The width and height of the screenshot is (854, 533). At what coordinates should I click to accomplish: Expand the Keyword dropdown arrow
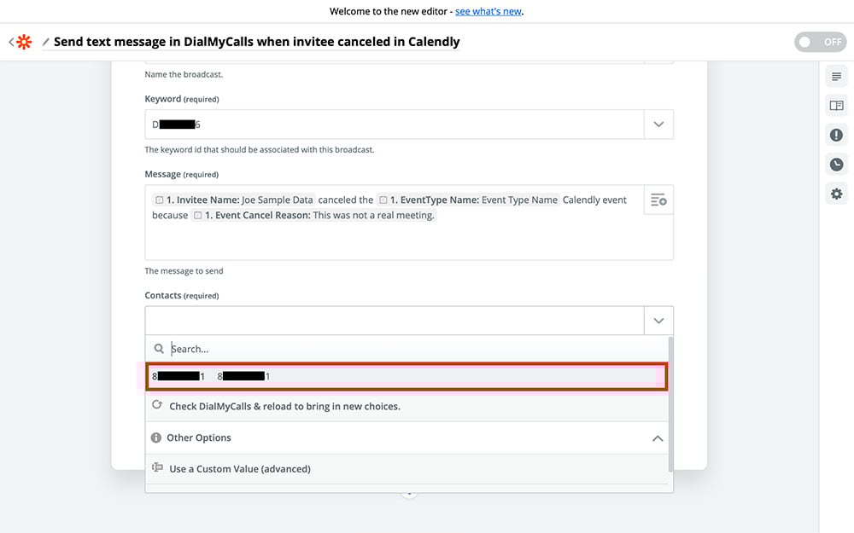[658, 125]
